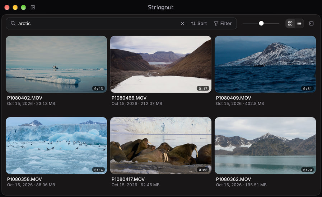Screen dimensions: 322x197
Task: Click the magnifier search icon
Action: pyautogui.click(x=13, y=23)
